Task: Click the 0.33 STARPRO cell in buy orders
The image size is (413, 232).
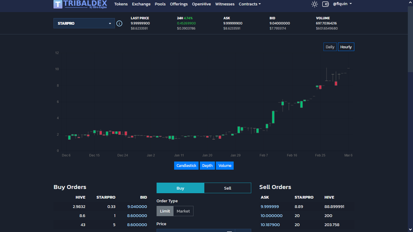Action: [111, 206]
